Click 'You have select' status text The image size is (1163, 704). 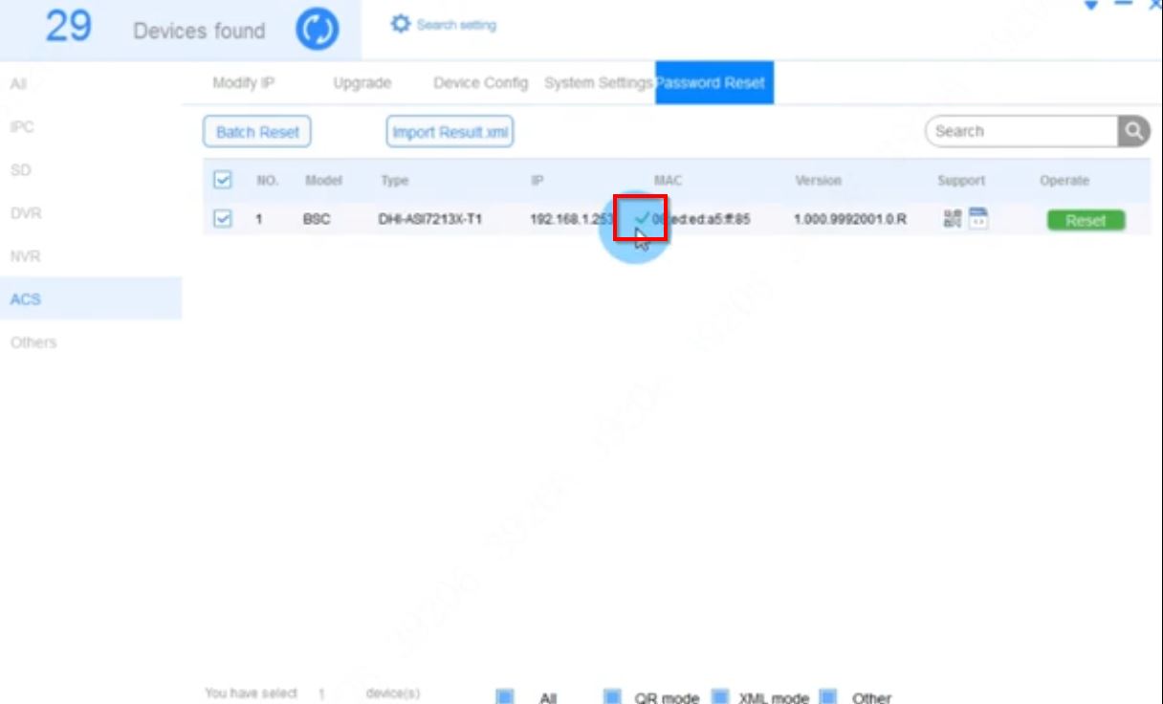point(252,693)
